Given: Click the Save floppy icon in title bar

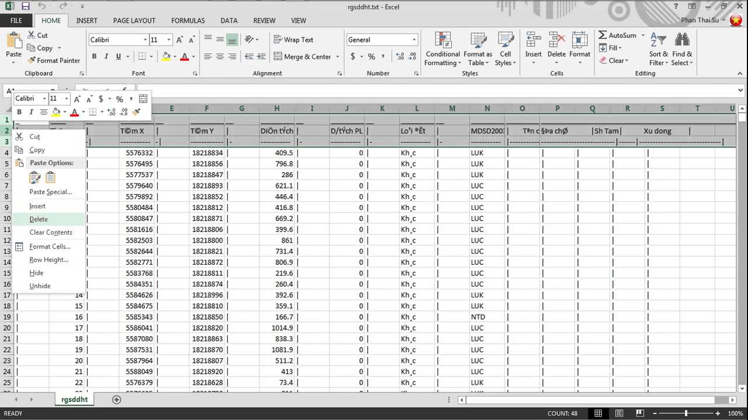Looking at the screenshot, I should (x=25, y=7).
